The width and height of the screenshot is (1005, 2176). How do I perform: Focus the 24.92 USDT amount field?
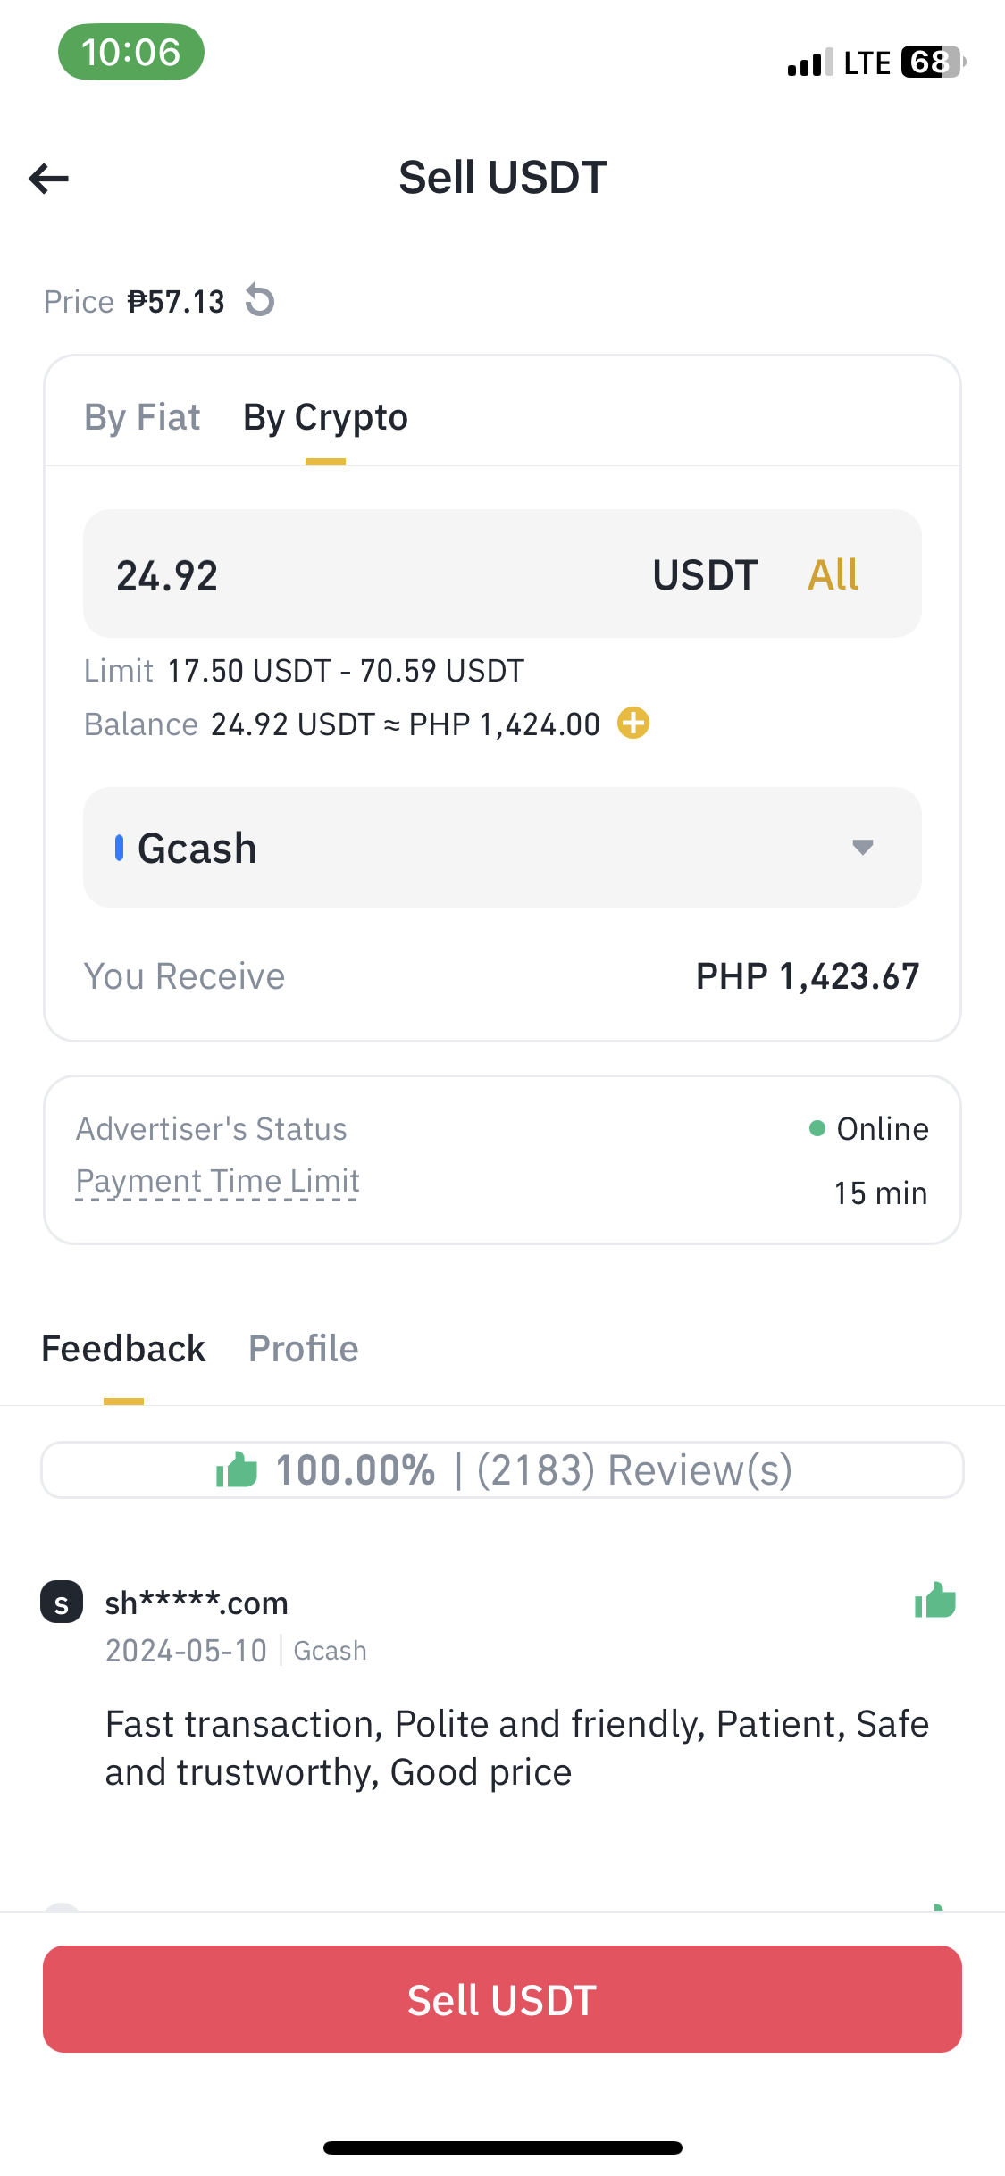coord(502,573)
